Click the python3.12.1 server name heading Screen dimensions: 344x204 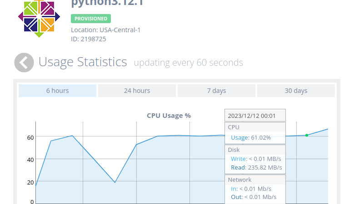tap(107, 4)
